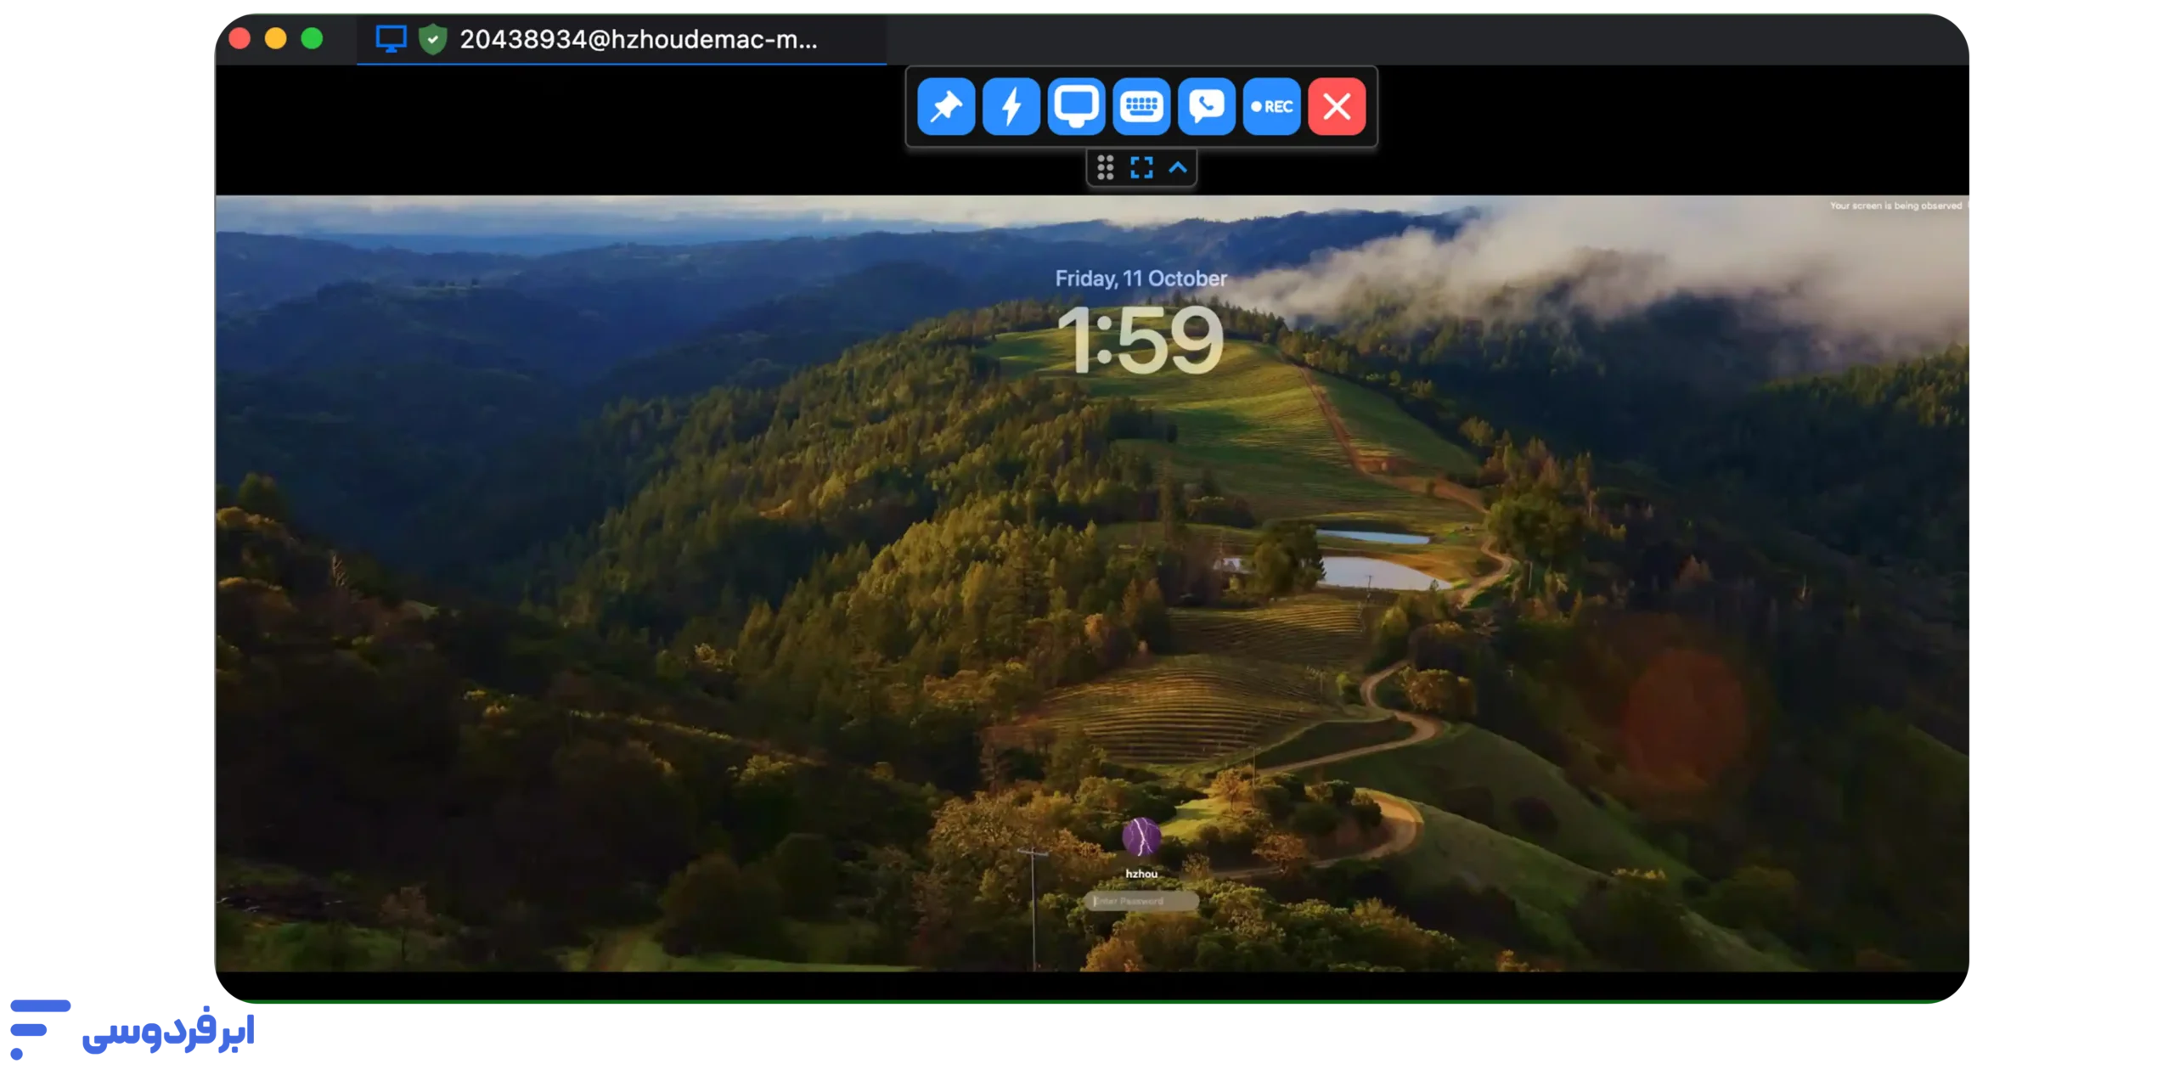Image resolution: width=2174 pixels, height=1092 pixels.
Task: Click the hzhou username label
Action: click(1141, 874)
